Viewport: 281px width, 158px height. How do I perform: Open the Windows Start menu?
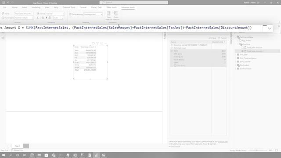[4, 155]
